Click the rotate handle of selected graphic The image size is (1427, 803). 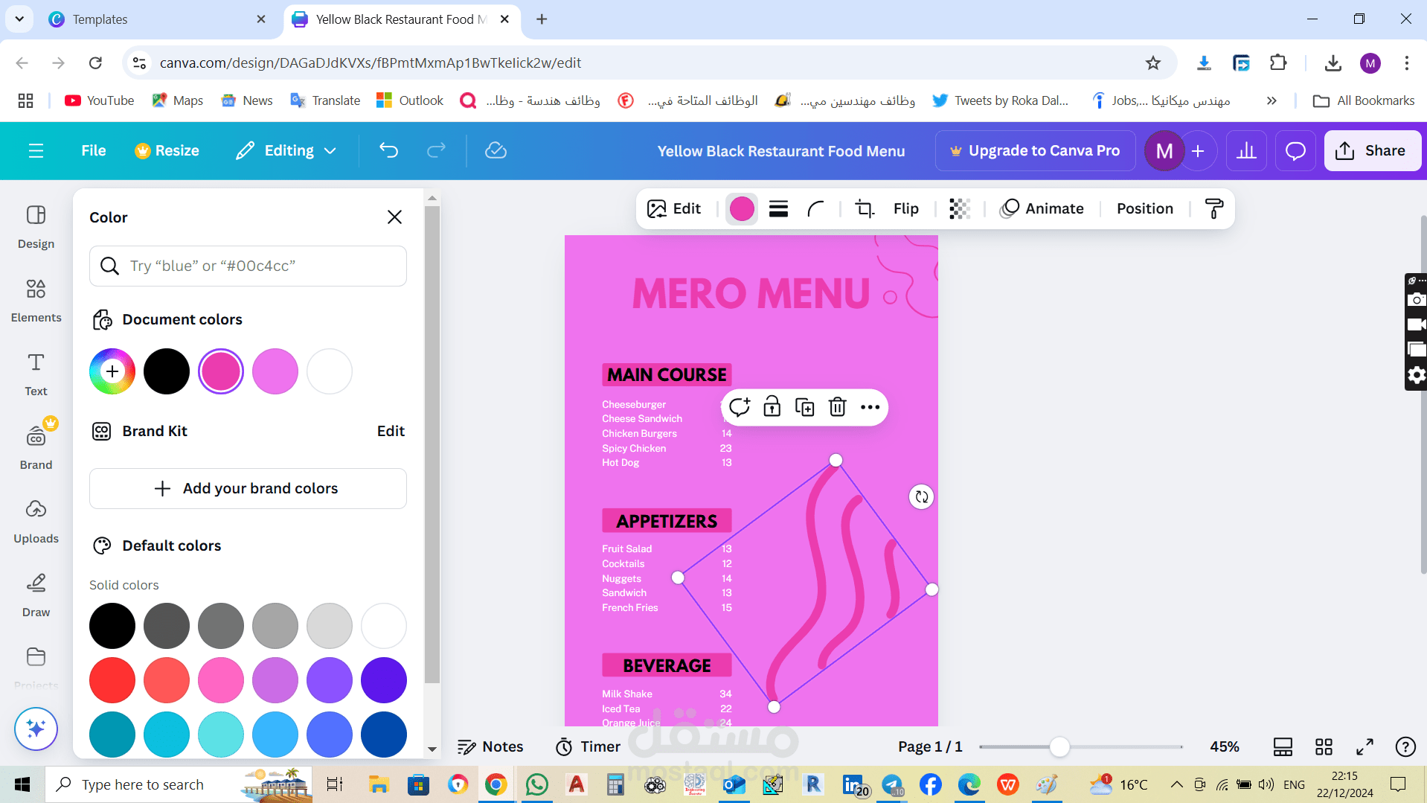pyautogui.click(x=921, y=497)
